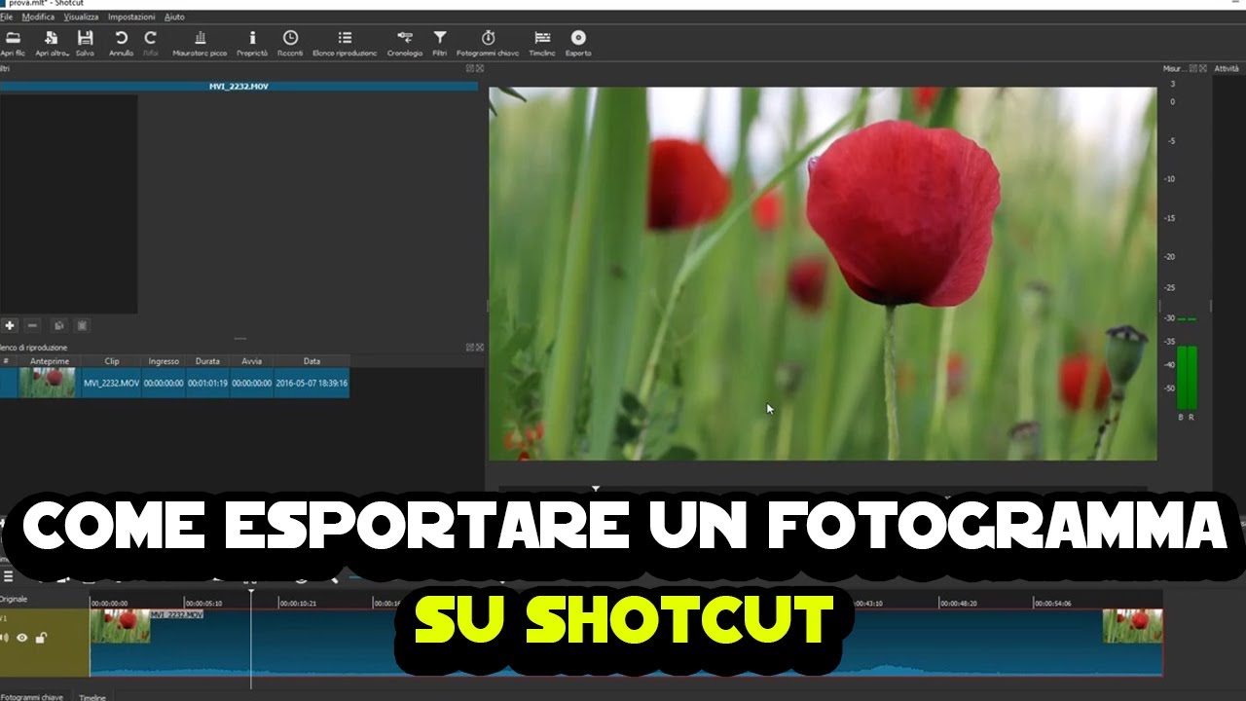Close the Filtri panel
This screenshot has width=1246, height=701.
coord(479,68)
